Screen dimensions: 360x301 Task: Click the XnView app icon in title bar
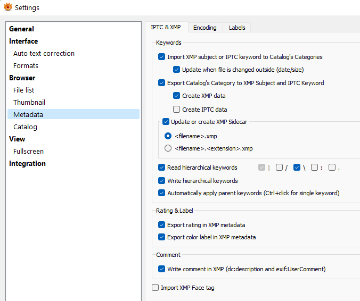tap(8, 7)
